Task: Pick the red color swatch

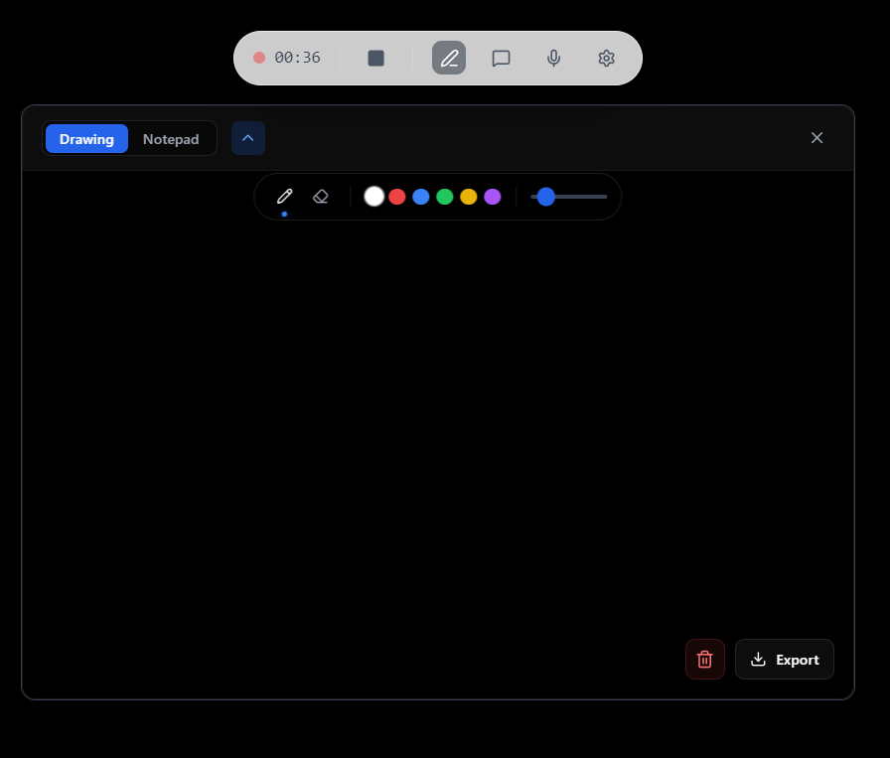Action: pyautogui.click(x=397, y=197)
